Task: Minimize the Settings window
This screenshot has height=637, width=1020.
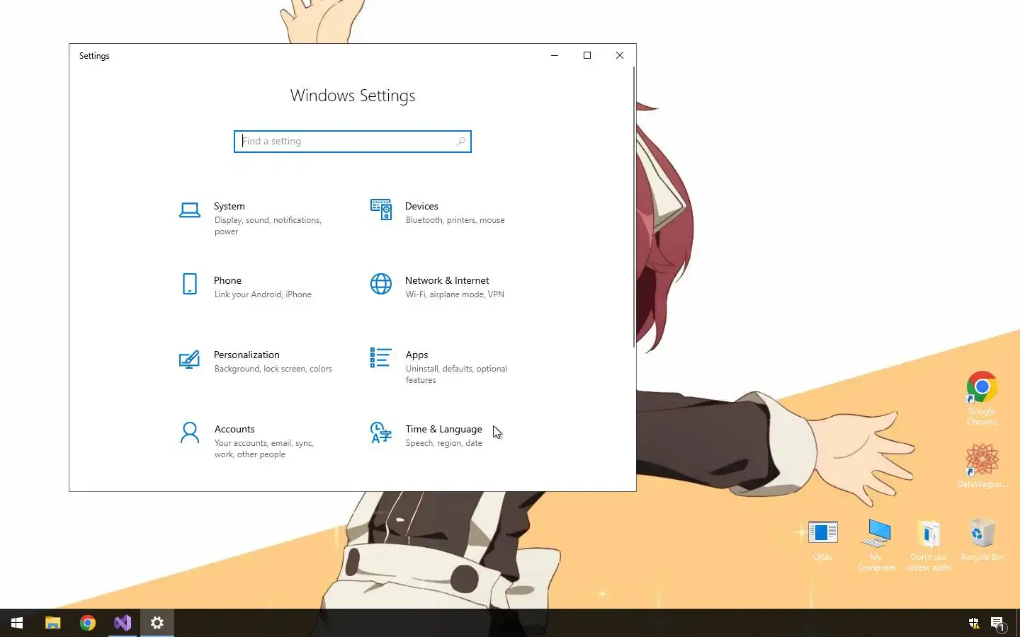Action: (555, 55)
